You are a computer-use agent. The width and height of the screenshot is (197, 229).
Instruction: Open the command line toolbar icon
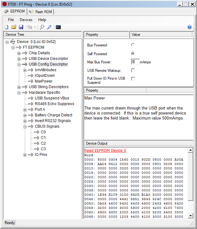[58, 27]
